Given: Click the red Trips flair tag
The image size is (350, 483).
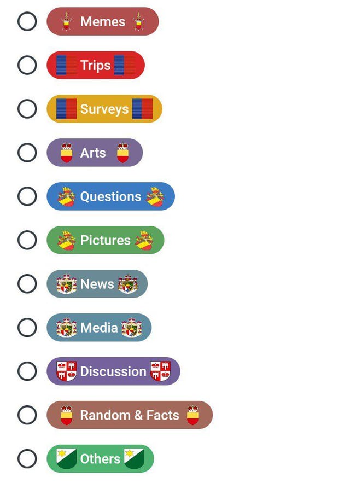Looking at the screenshot, I should (x=96, y=65).
